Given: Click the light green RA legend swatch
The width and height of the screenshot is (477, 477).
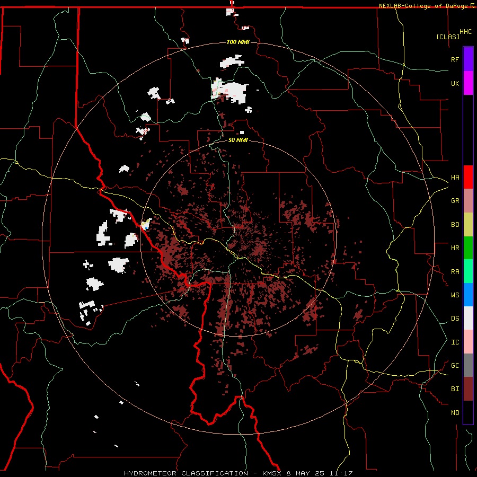Looking at the screenshot, I should coord(468,271).
